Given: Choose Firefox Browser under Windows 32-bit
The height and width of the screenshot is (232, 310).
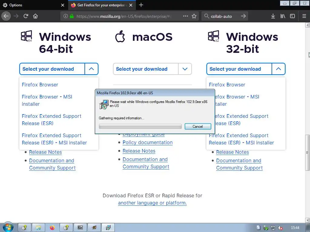Looking at the screenshot, I should pos(227,85).
